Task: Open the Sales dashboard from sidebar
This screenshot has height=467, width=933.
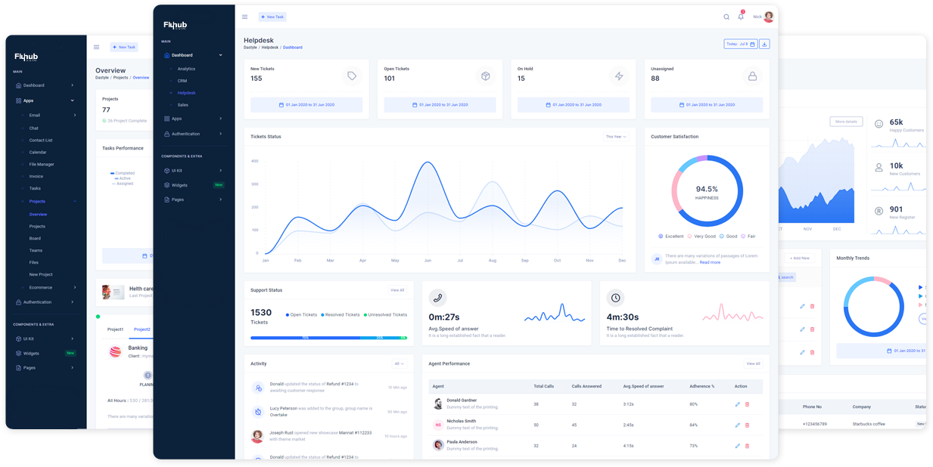Action: [182, 104]
